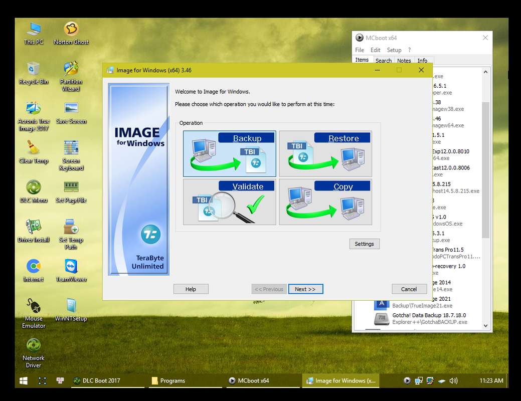Open Settings in Image for Windows
Image resolution: width=521 pixels, height=401 pixels.
364,244
